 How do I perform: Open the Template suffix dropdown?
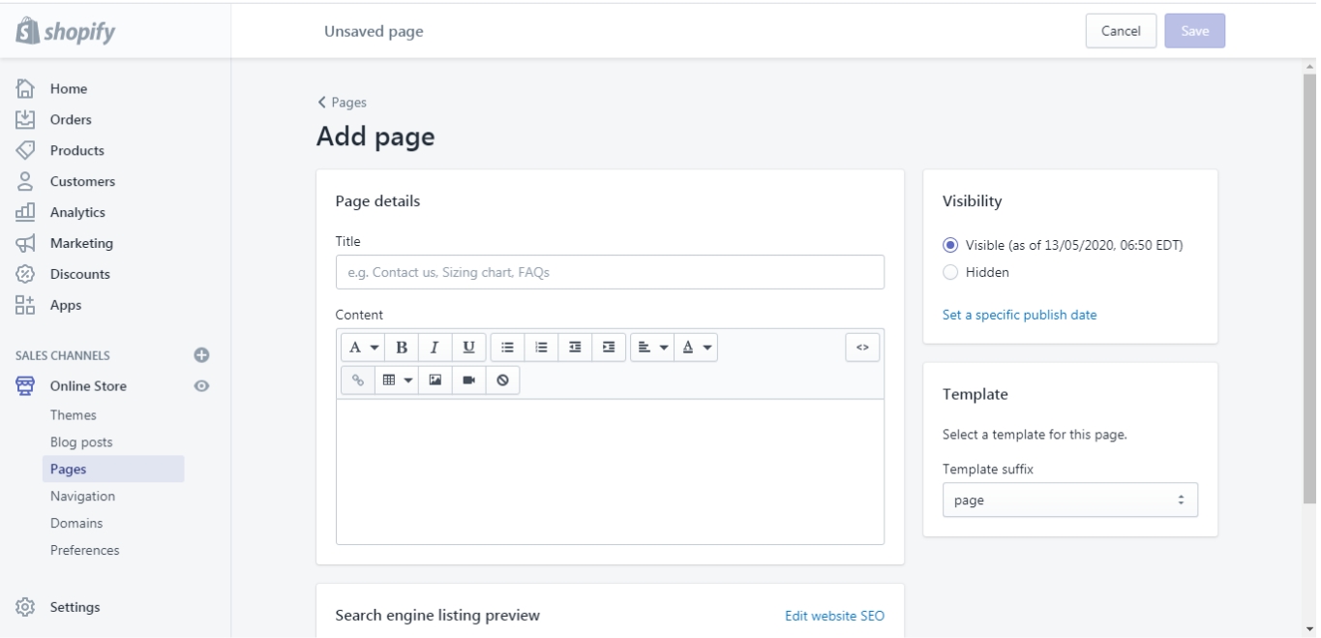tap(1069, 501)
